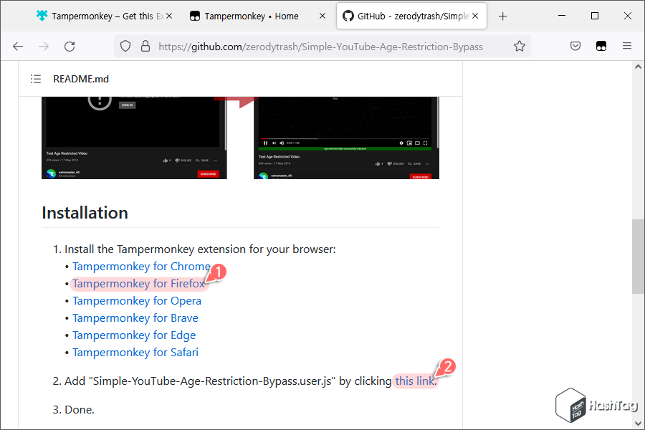The width and height of the screenshot is (645, 430).
Task: Click the vertical scrollbar thumb
Action: point(638,257)
